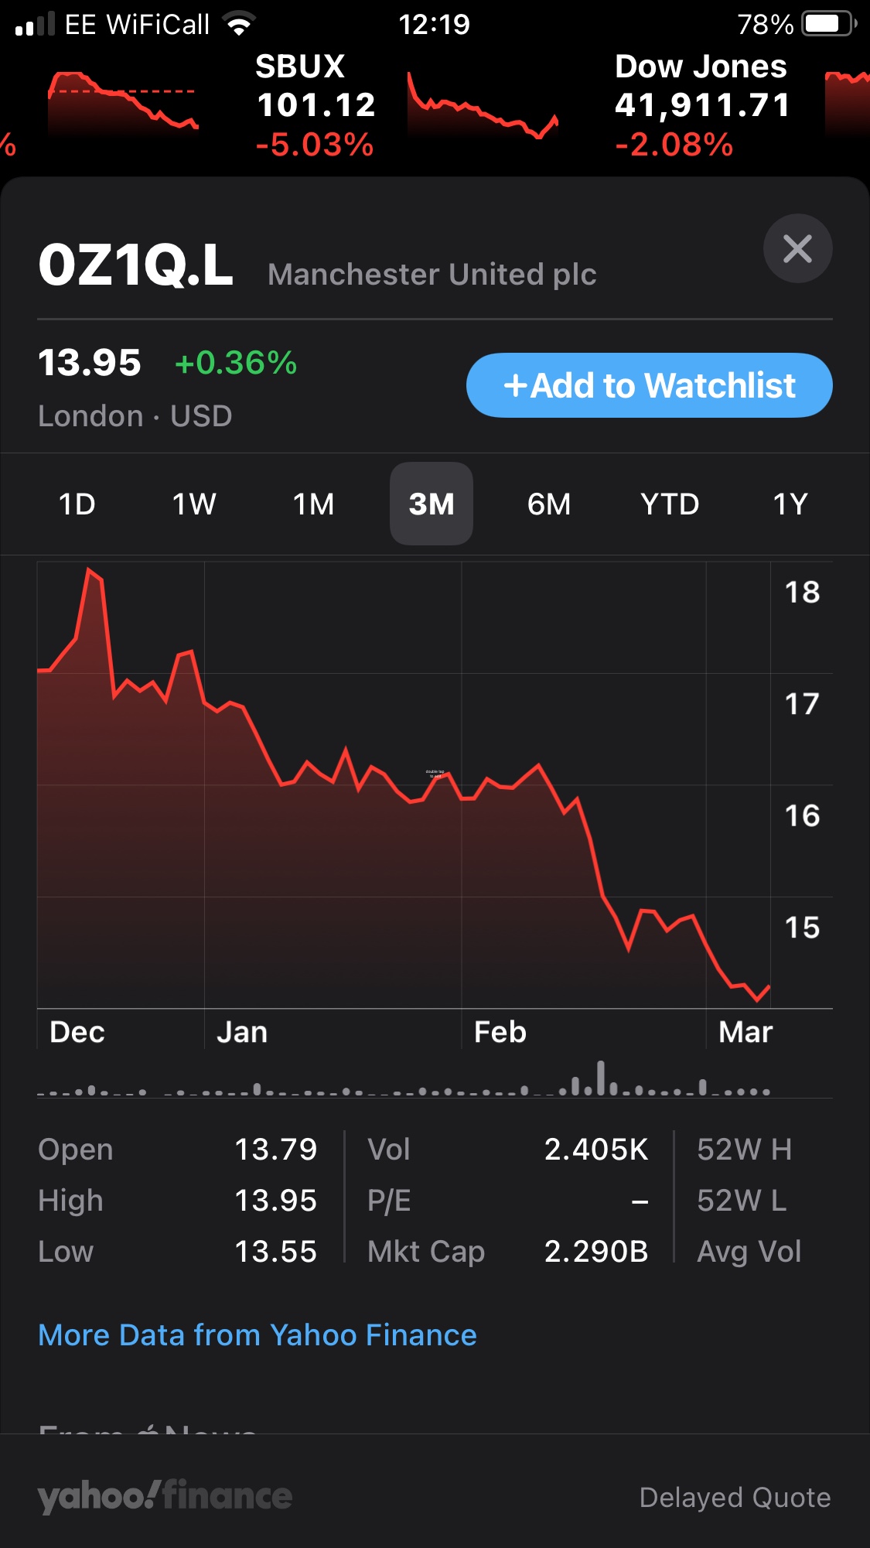Tap the Yahoo Finance logo

point(165,1496)
